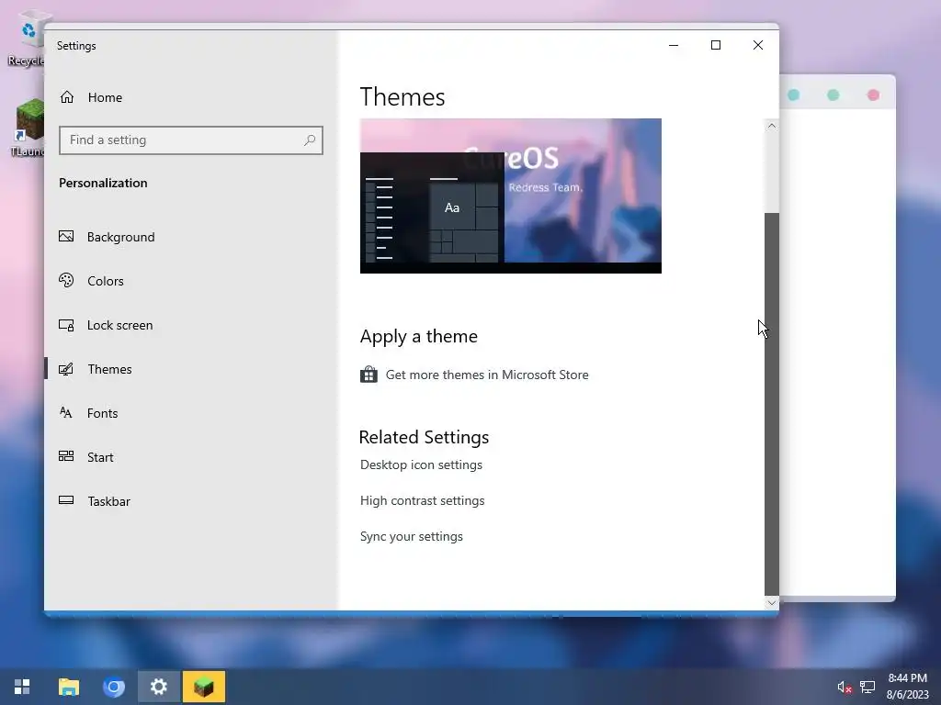
Task: Select the TLauncher desktop shortcut
Action: tap(28, 128)
